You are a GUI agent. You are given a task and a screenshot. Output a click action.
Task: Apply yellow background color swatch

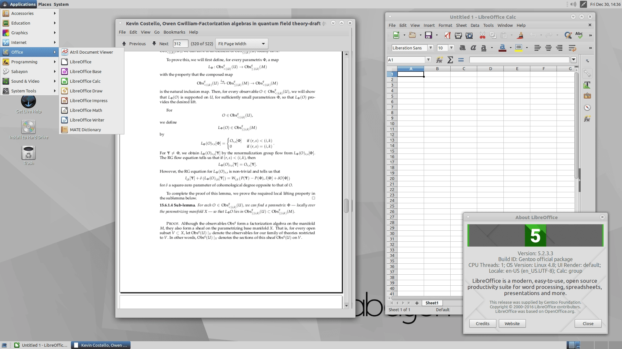(x=519, y=48)
